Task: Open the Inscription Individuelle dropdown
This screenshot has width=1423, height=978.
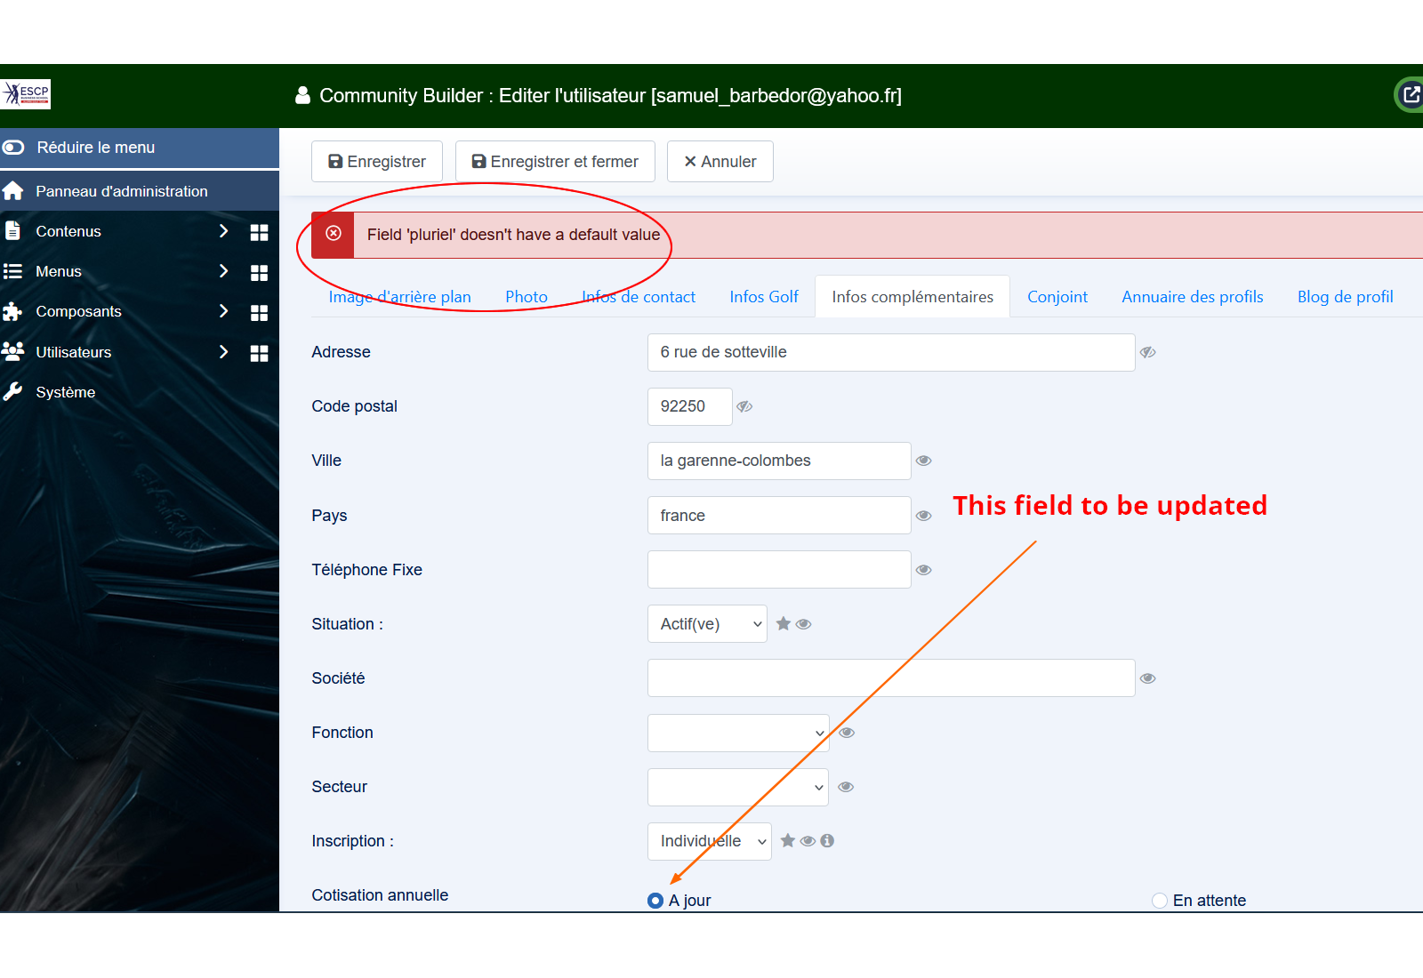Action: 710,841
